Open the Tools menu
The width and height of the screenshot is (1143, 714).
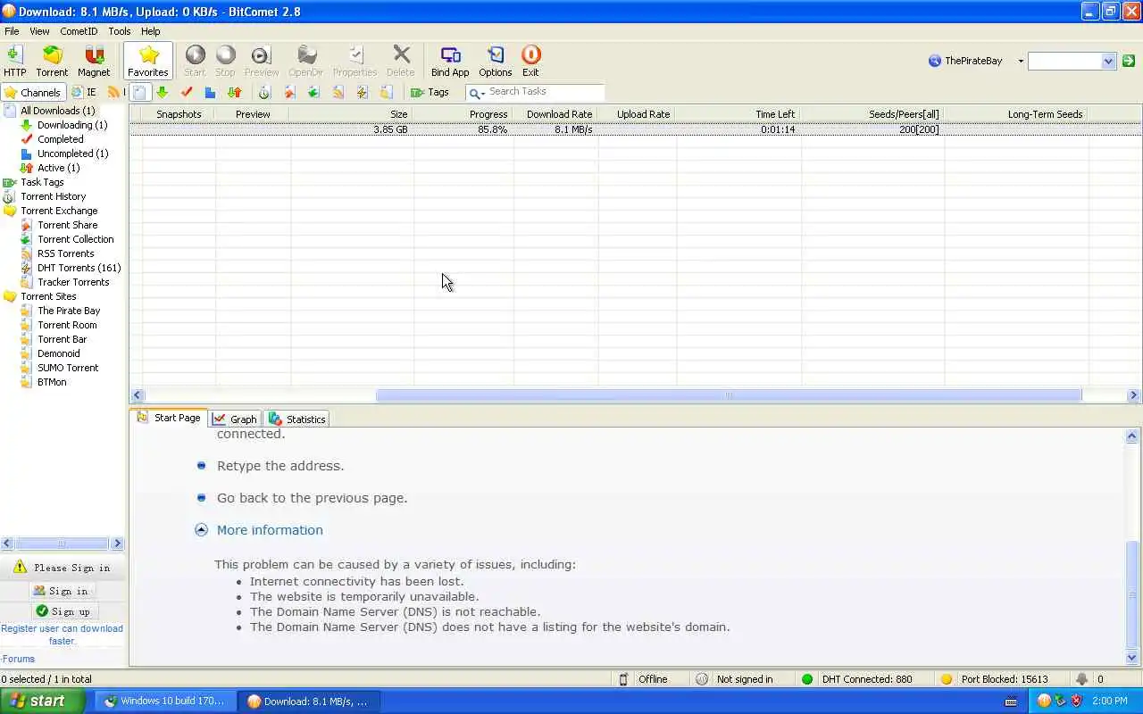click(x=120, y=31)
